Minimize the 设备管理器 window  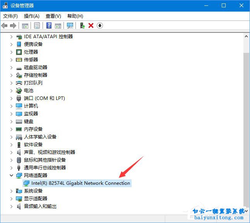[x=206, y=5]
